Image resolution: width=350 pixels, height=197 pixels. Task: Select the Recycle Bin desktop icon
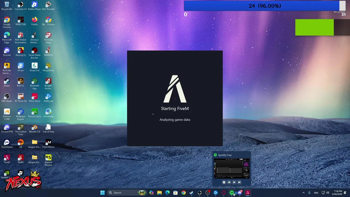tap(7, 6)
